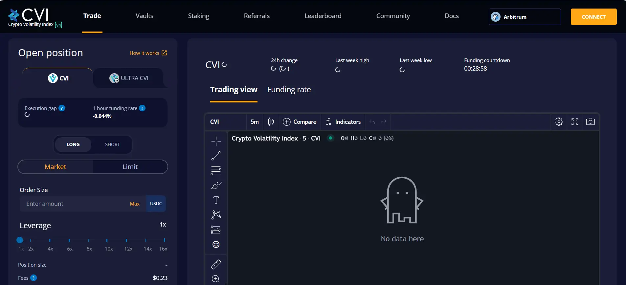Enter chart fullscreen mode
The height and width of the screenshot is (285, 626).
[575, 122]
